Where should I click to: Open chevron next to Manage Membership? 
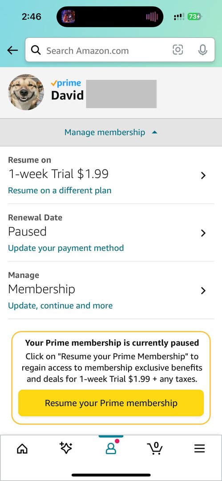coord(203,290)
